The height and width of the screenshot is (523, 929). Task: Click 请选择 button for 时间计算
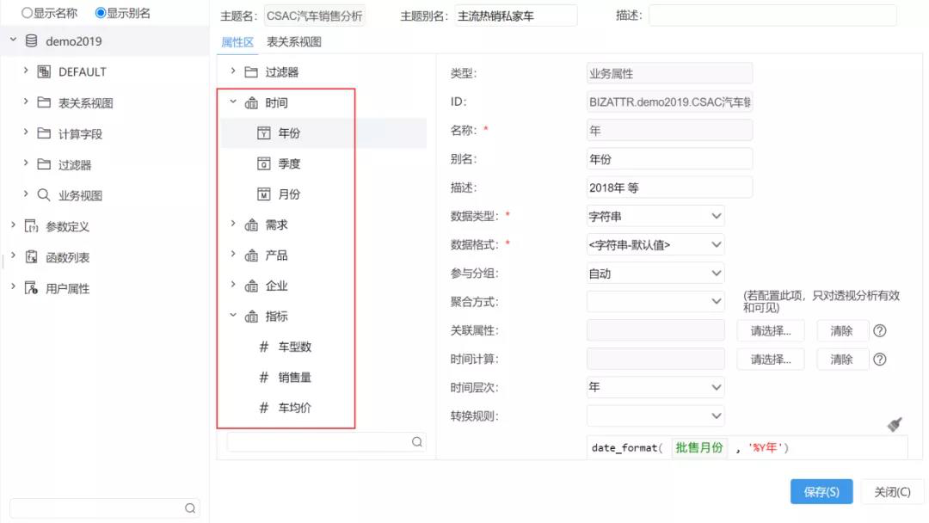tap(771, 359)
